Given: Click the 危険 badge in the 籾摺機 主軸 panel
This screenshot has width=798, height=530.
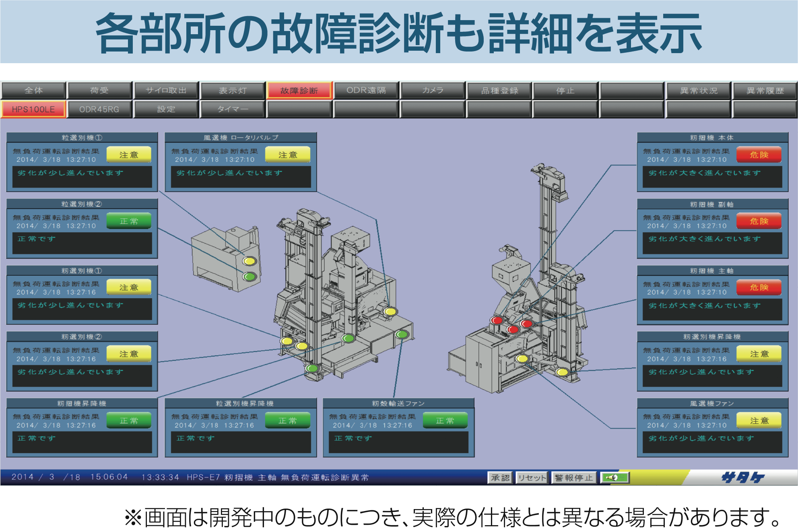Looking at the screenshot, I should 759,287.
